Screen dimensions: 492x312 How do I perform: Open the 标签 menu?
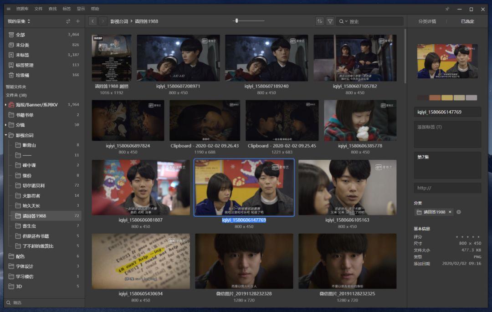pos(67,9)
